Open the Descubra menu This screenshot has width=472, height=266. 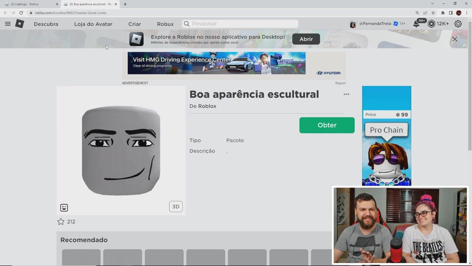pyautogui.click(x=46, y=24)
